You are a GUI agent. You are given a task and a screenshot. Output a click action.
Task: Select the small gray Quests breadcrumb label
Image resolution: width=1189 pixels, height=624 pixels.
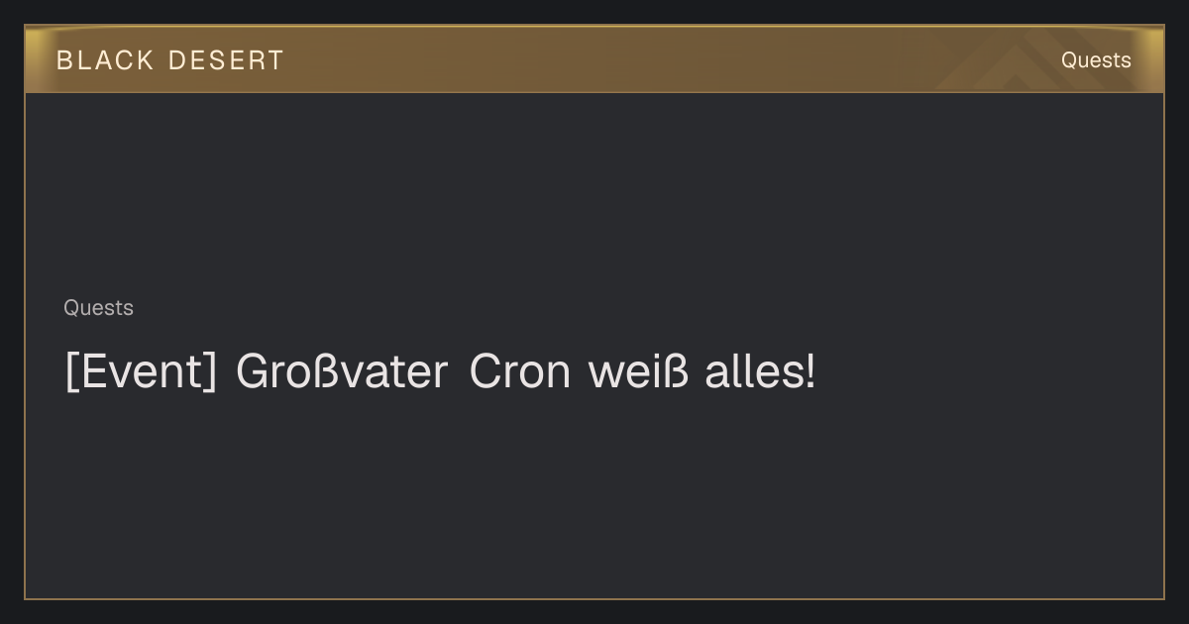(98, 308)
